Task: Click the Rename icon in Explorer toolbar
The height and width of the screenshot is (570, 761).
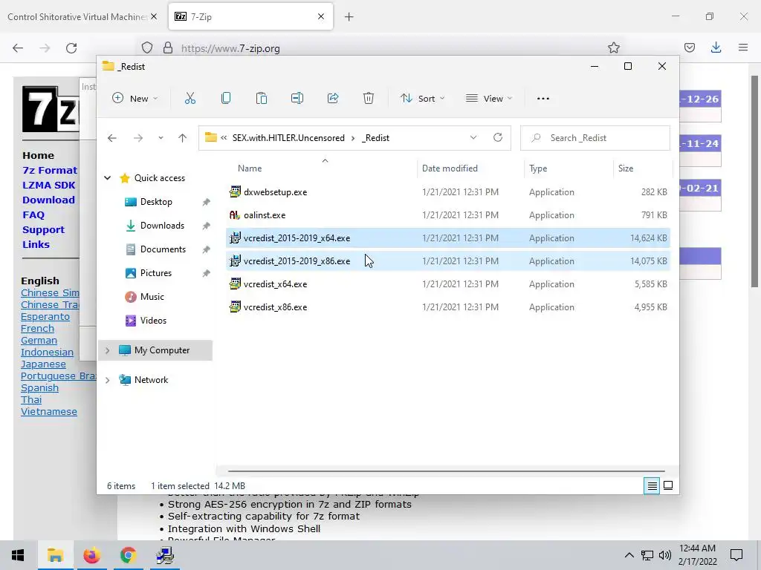Action: click(x=297, y=99)
